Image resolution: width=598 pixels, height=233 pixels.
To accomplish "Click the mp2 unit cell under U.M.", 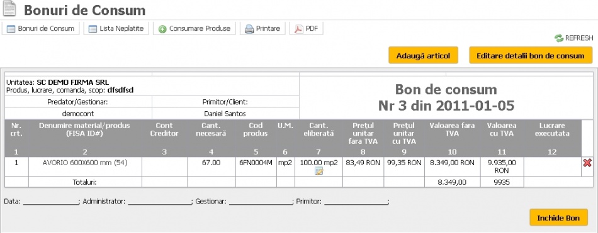I will (x=285, y=163).
